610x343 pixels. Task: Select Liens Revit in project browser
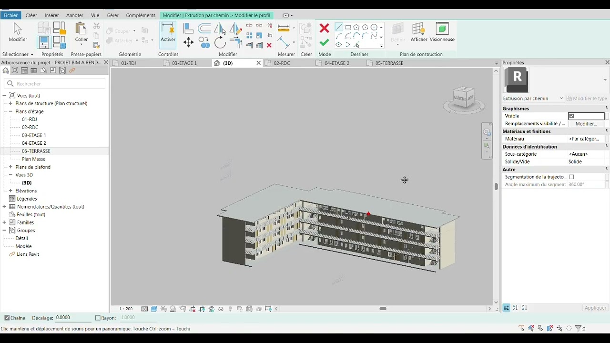[x=28, y=254]
